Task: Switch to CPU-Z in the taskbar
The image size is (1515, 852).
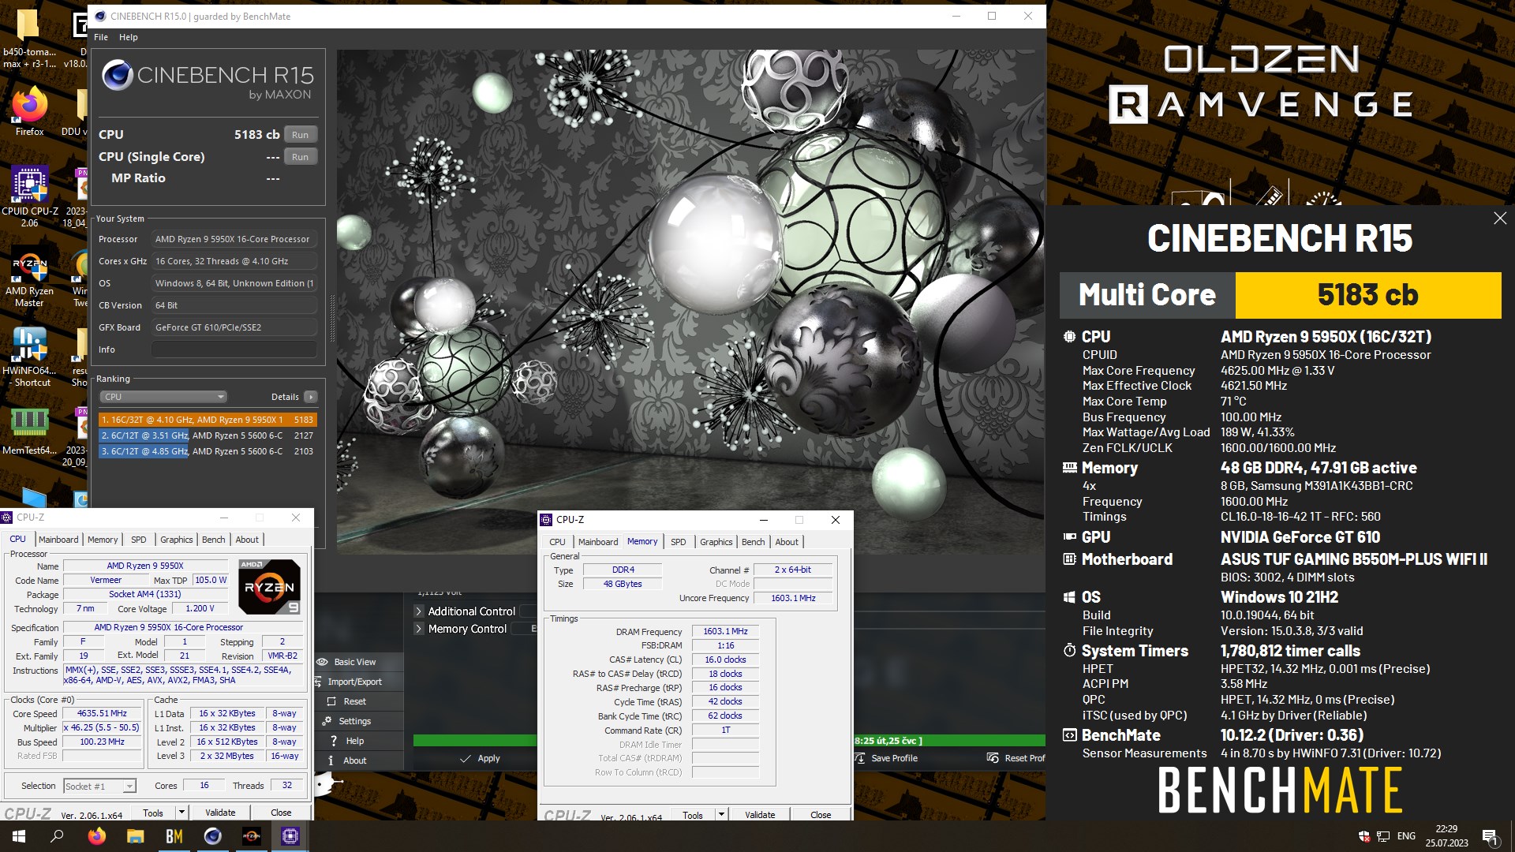Action: click(290, 836)
